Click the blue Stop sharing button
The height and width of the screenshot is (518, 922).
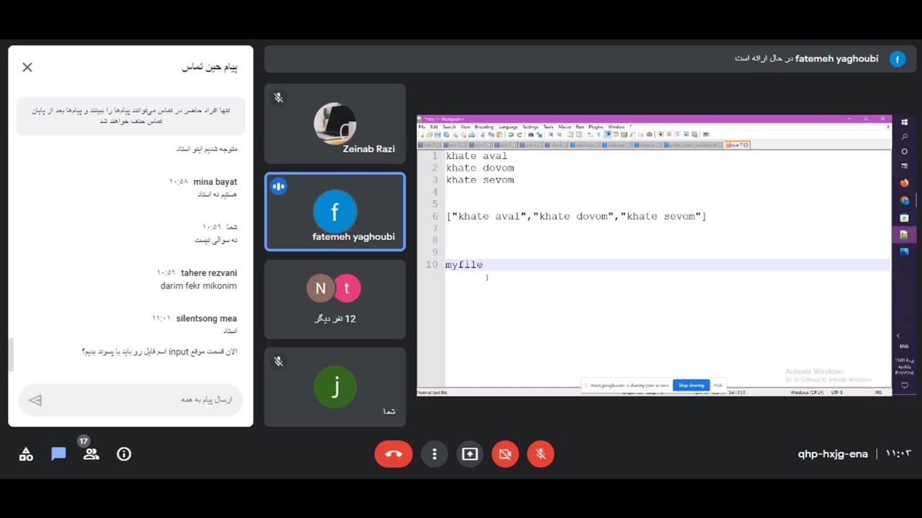point(691,385)
